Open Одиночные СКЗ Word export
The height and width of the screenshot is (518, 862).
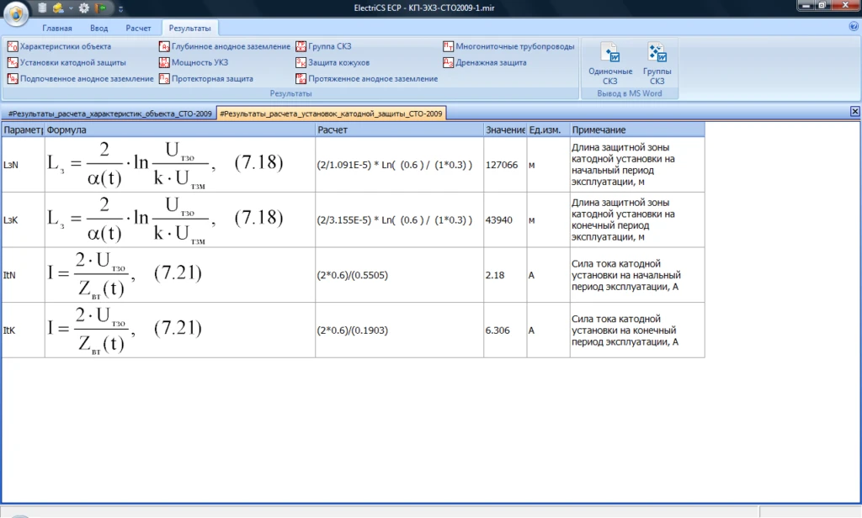pos(610,64)
